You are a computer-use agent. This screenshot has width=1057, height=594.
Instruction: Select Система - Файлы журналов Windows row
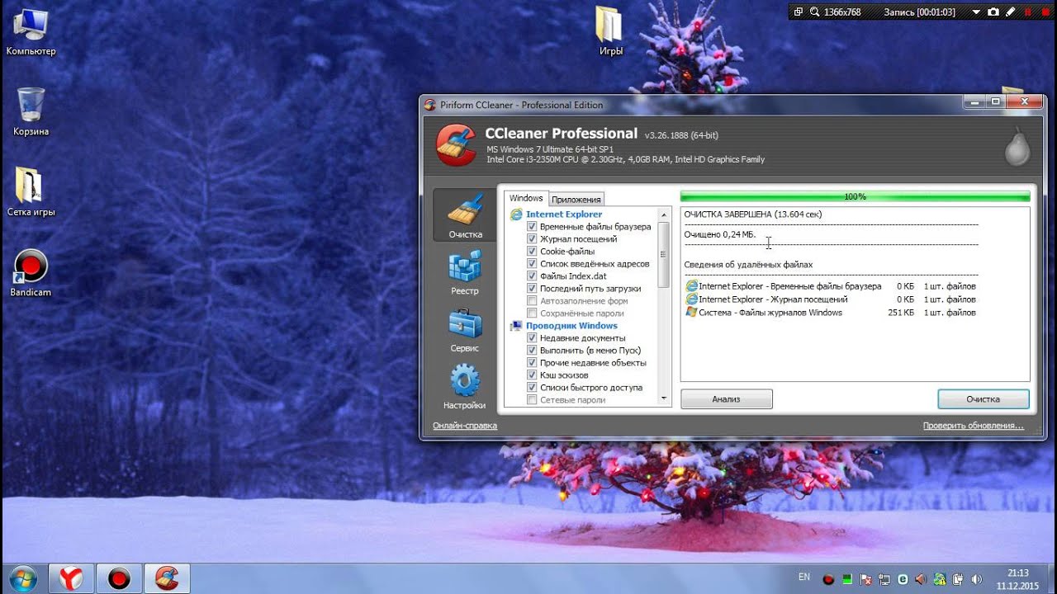[831, 313]
